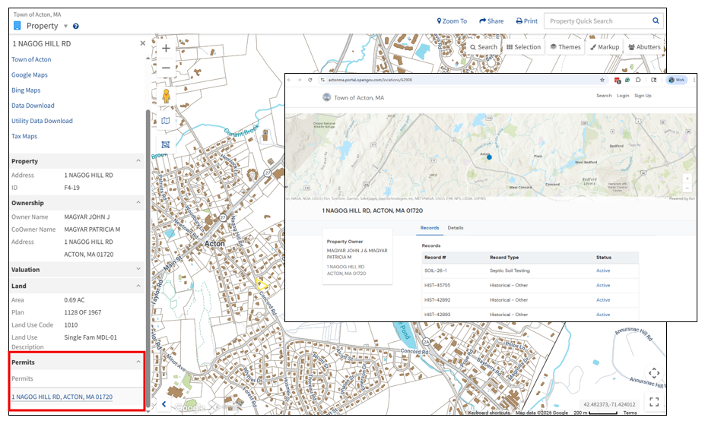Click Zoom To in the header

[452, 21]
